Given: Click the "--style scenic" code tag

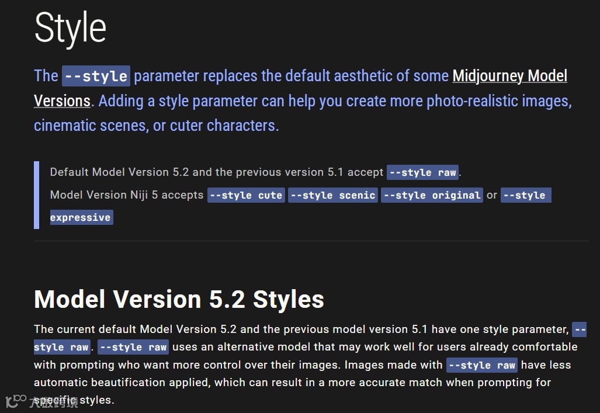Looking at the screenshot, I should [x=333, y=195].
